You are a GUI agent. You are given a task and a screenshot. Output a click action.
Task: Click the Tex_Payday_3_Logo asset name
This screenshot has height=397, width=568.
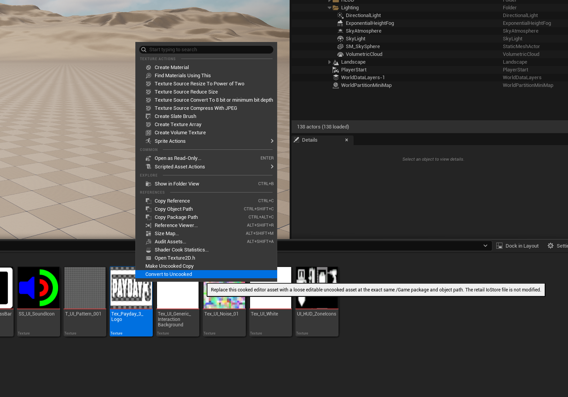click(127, 317)
